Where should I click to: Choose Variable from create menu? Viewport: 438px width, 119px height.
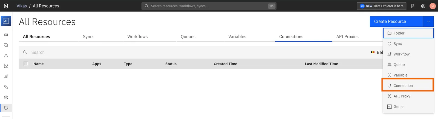408,75
